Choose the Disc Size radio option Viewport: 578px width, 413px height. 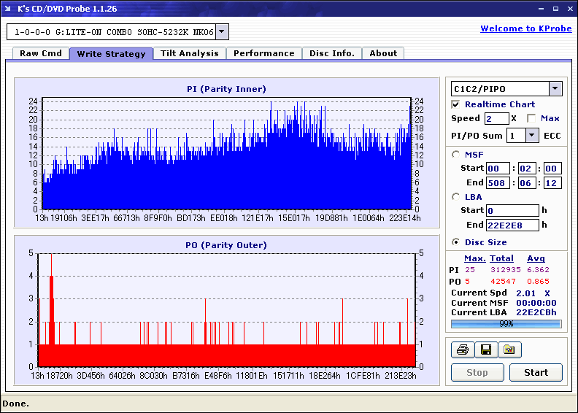456,242
